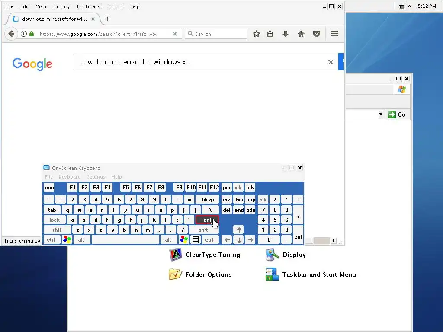
Task: Open the Pocket icon in toolbar
Action: point(316,34)
